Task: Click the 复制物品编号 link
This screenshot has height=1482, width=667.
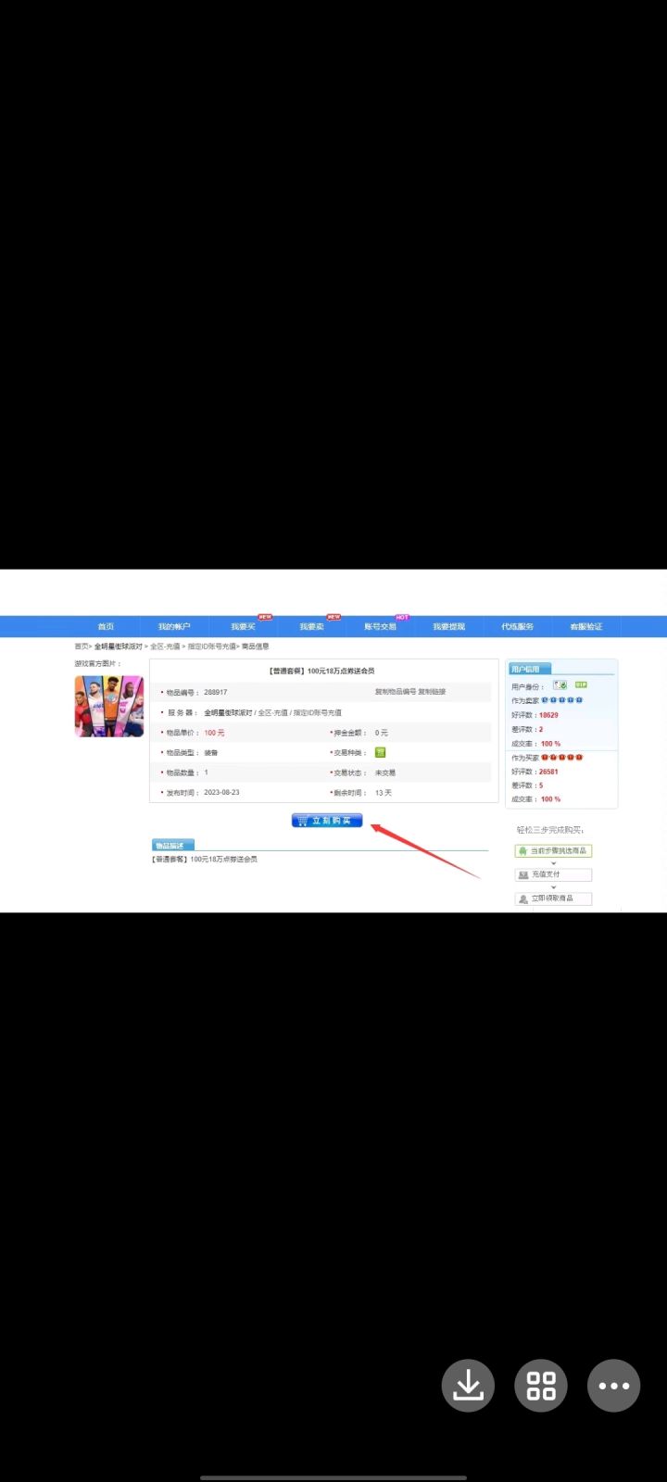Action: point(396,692)
